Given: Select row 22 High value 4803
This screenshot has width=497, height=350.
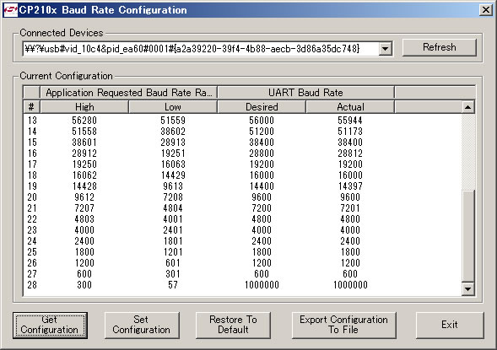Looking at the screenshot, I should point(84,219).
